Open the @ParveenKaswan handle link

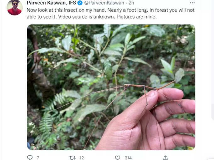104,3
